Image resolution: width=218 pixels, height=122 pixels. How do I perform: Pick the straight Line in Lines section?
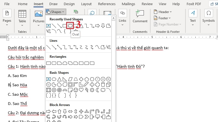49,47
